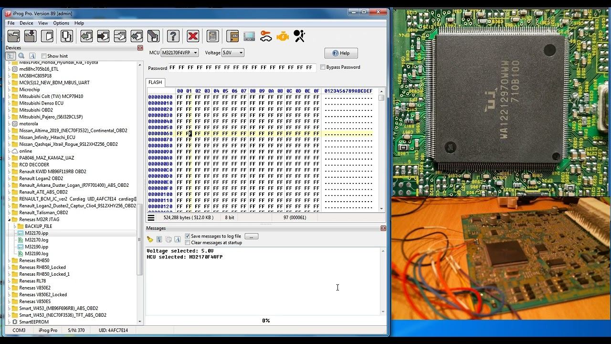Click the read (left arrow) toolbar icon
The height and width of the screenshot is (344, 611).
[86, 36]
